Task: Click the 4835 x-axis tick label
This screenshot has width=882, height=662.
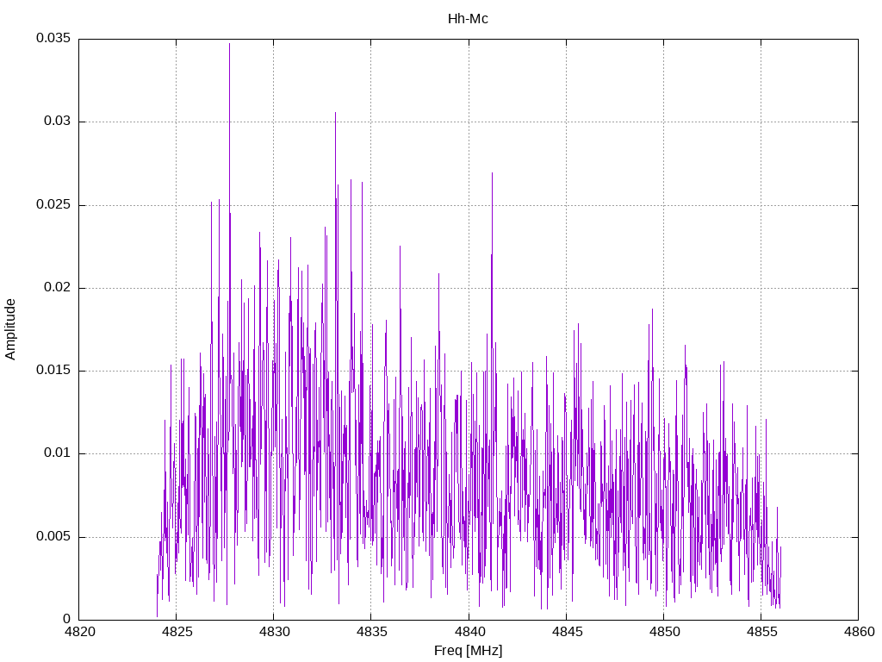Action: [372, 632]
